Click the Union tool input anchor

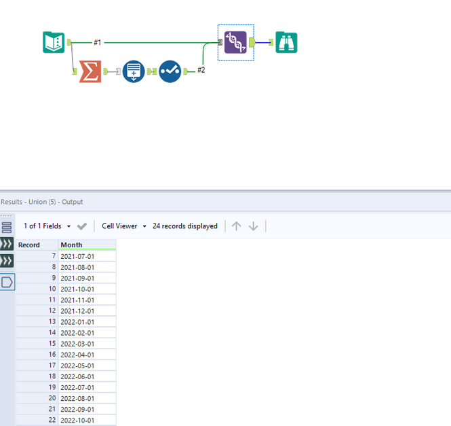click(220, 42)
